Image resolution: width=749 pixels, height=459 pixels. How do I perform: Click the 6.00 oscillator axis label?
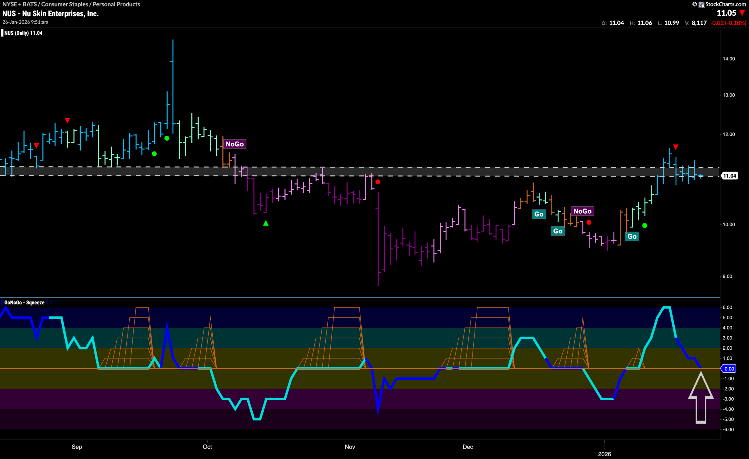coord(727,308)
